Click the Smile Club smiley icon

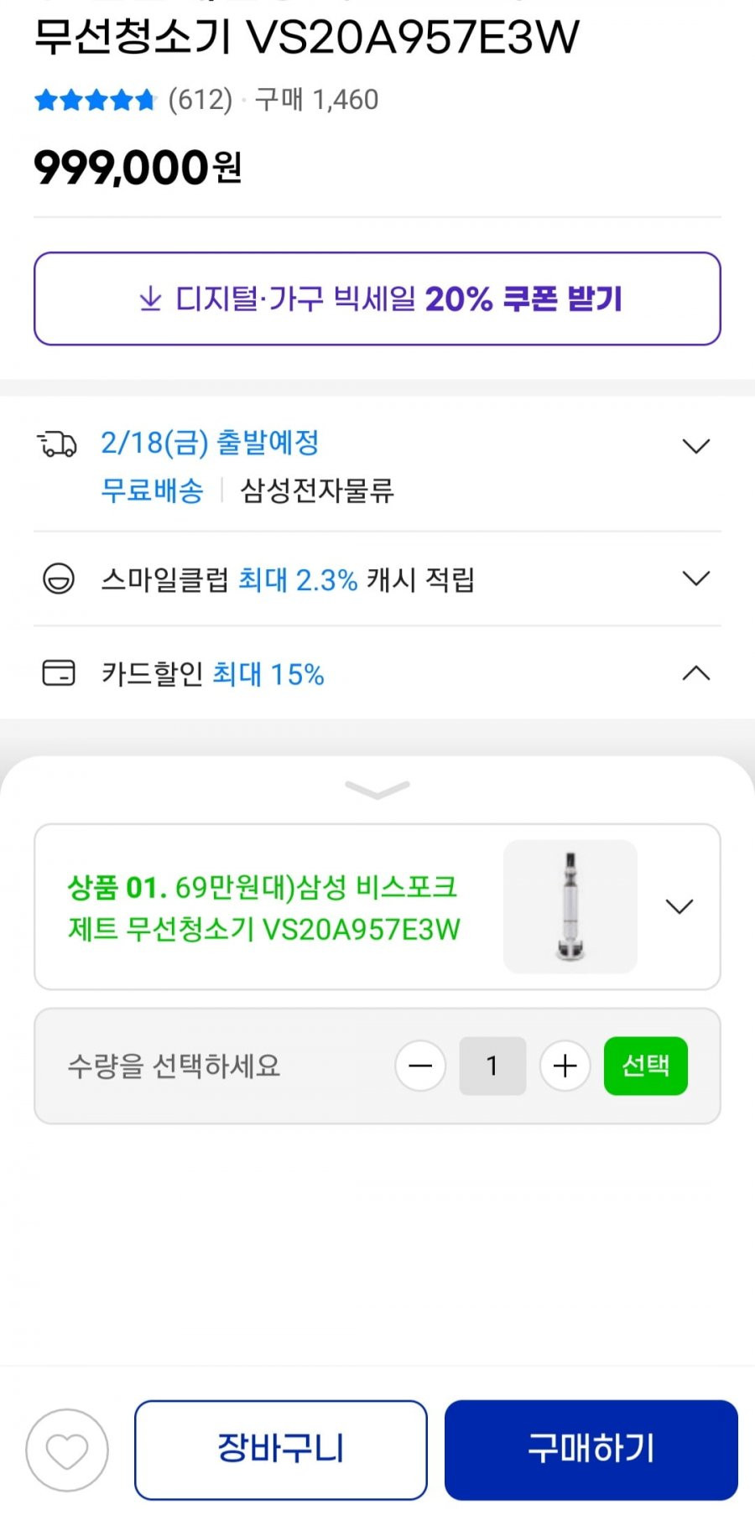pos(59,579)
